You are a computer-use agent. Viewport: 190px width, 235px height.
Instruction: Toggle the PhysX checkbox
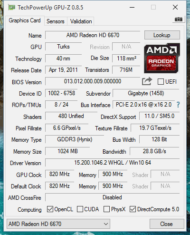click(106, 209)
